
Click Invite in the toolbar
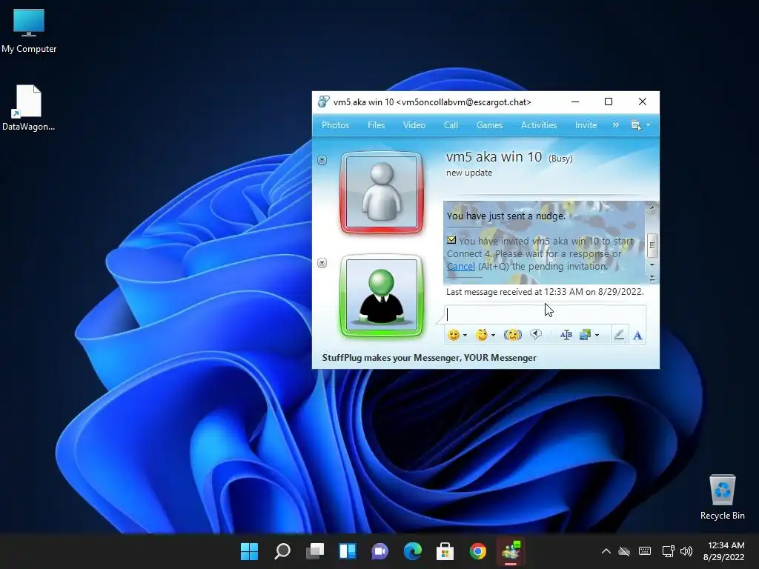point(586,124)
